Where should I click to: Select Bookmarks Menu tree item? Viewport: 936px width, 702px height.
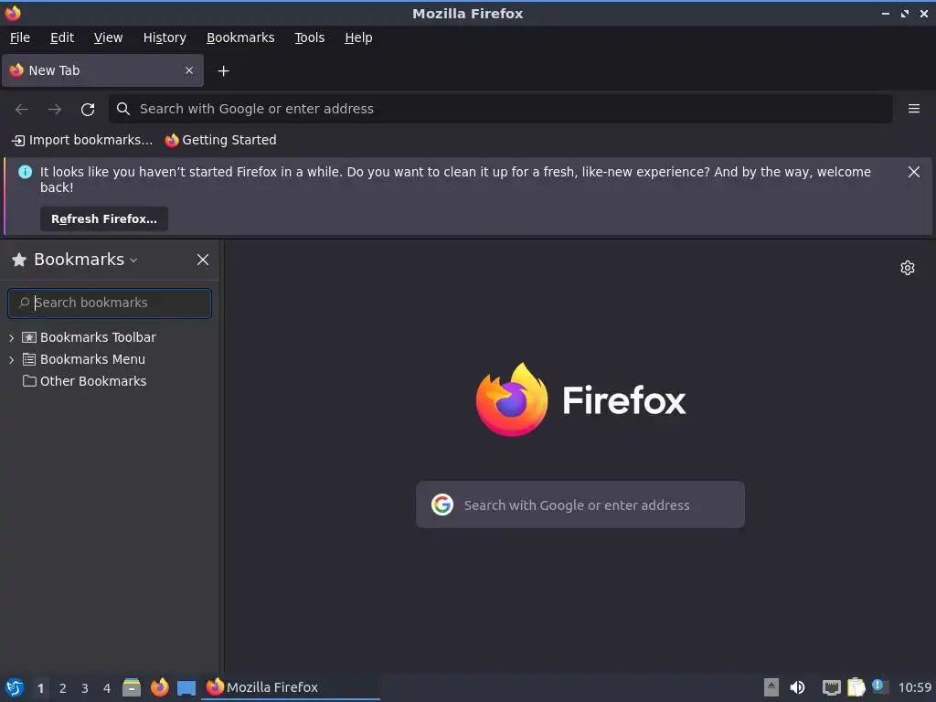[x=92, y=359]
